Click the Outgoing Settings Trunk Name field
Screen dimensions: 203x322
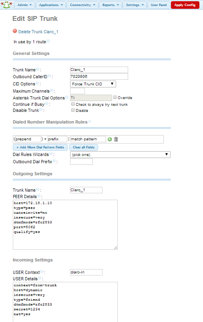coord(86,190)
